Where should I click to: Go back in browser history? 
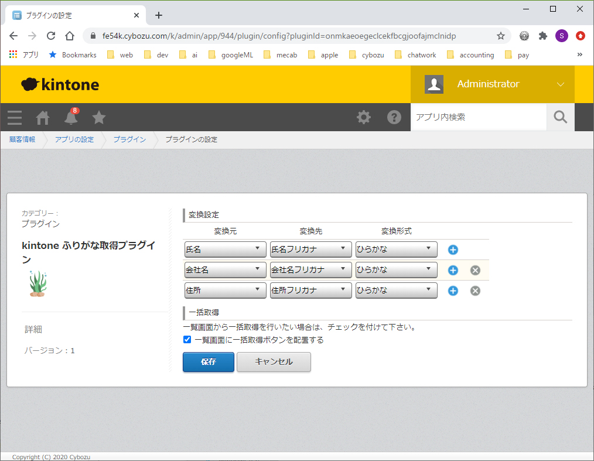(13, 36)
